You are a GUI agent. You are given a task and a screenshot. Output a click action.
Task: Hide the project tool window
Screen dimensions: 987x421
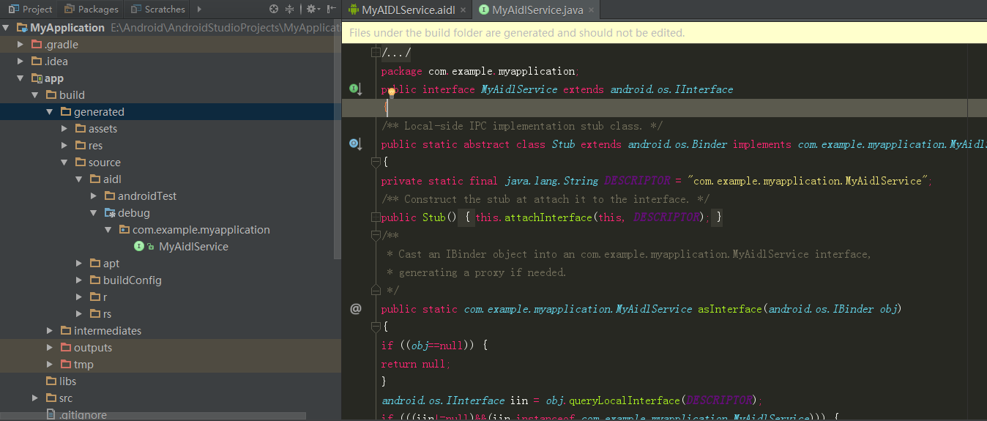332,9
